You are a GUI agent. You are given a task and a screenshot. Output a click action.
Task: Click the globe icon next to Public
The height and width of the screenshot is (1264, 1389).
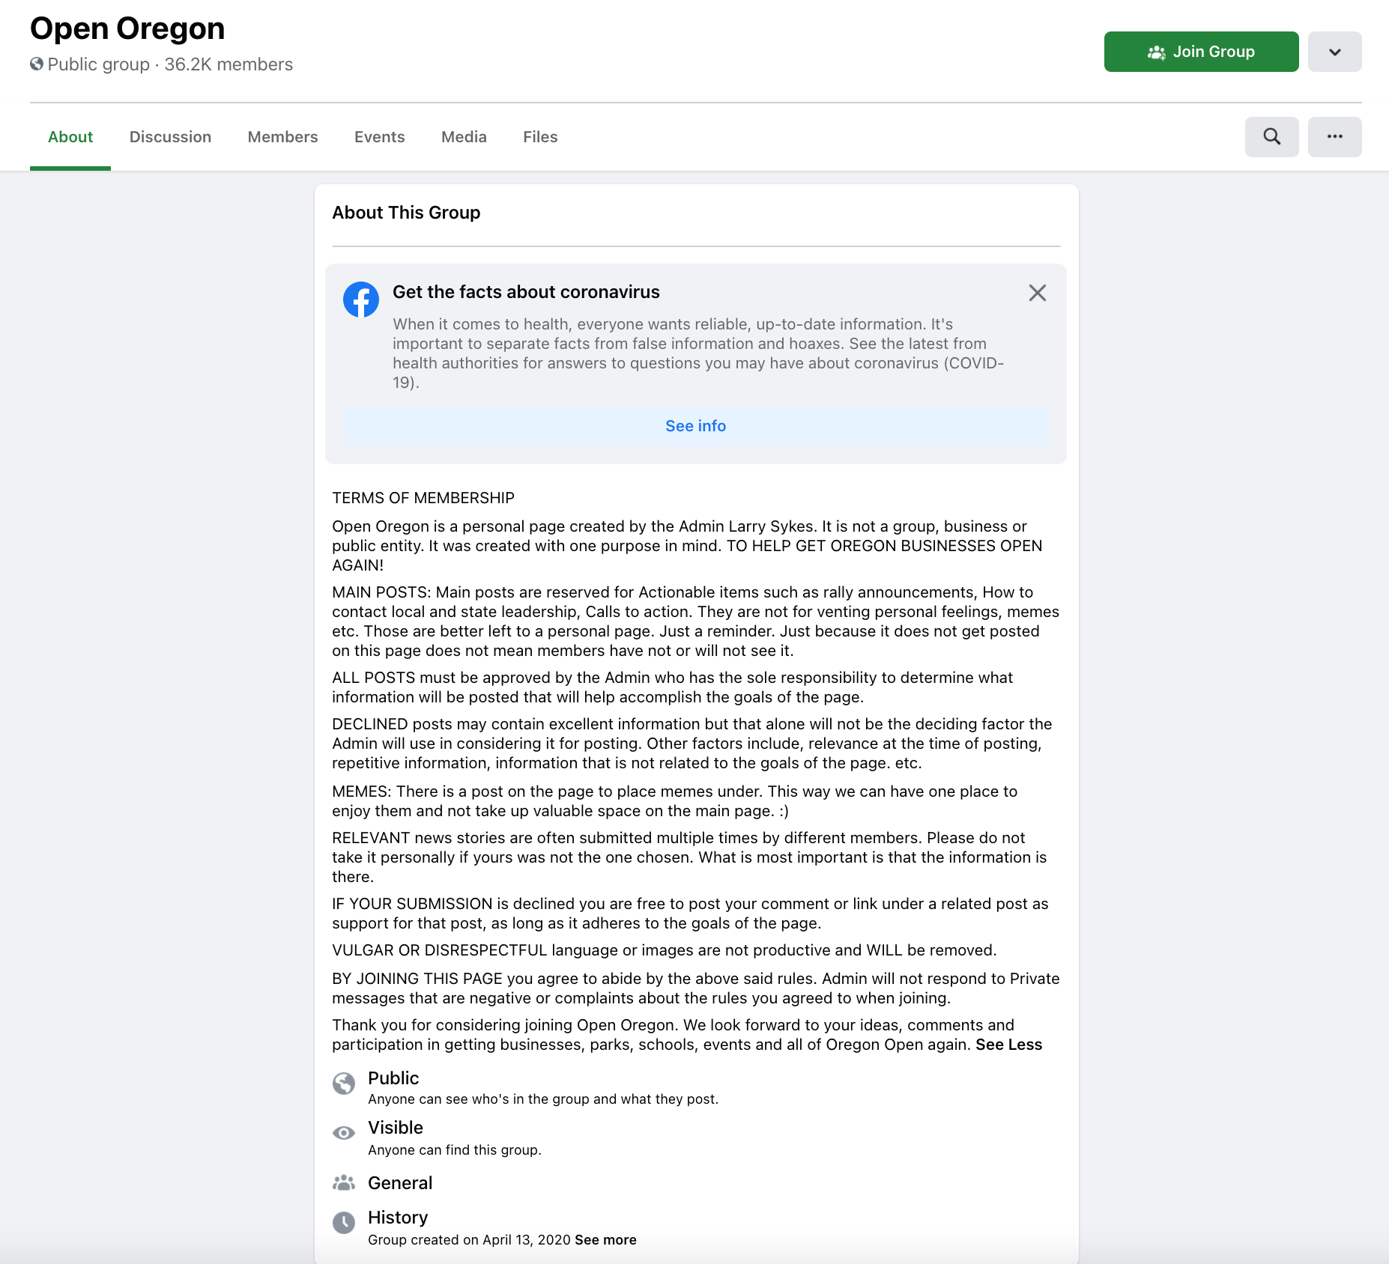click(x=344, y=1084)
